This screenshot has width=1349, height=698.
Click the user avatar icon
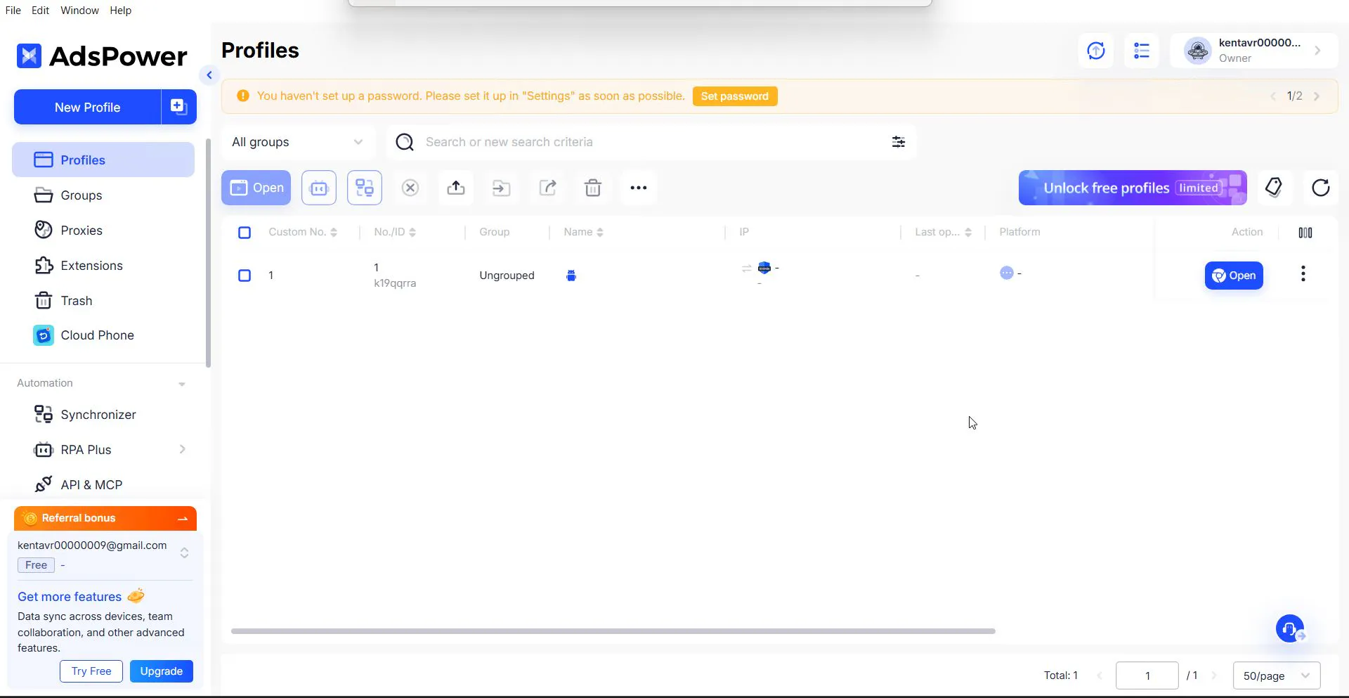click(x=1198, y=51)
